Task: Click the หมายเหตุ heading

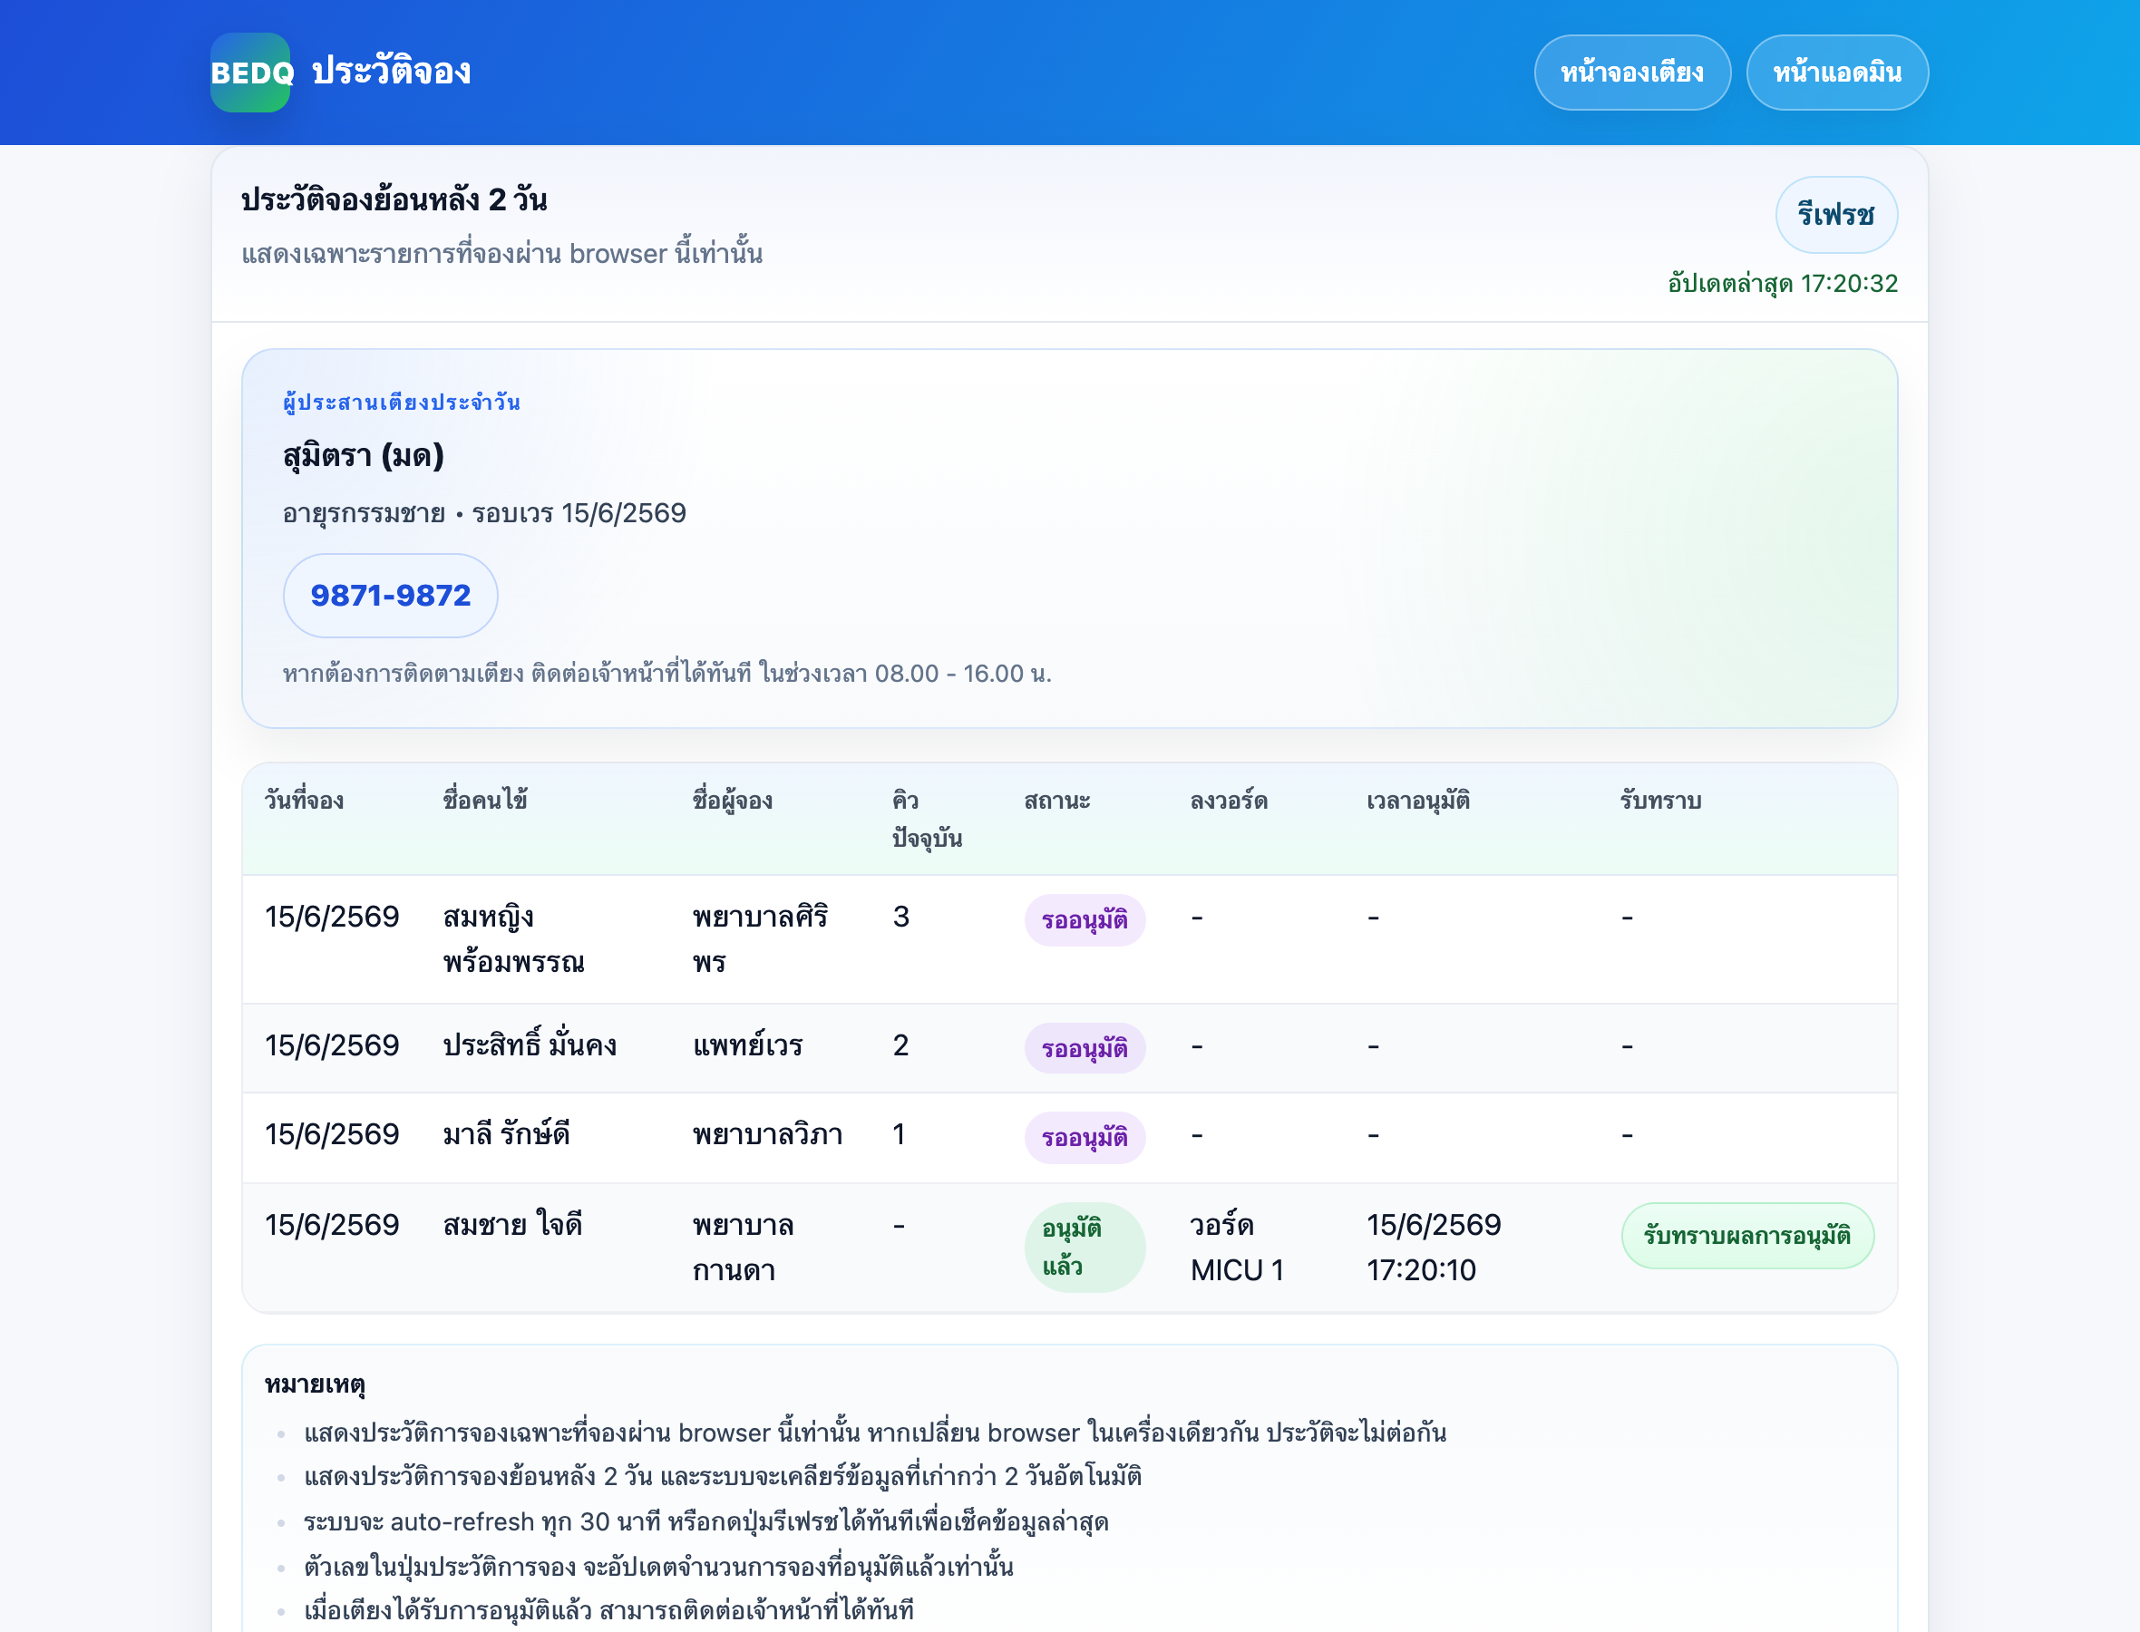Action: point(315,1384)
